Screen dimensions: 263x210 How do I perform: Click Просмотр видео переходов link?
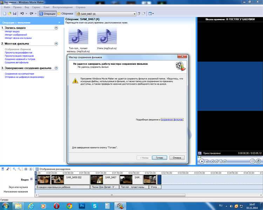pyautogui.click(x=19, y=56)
